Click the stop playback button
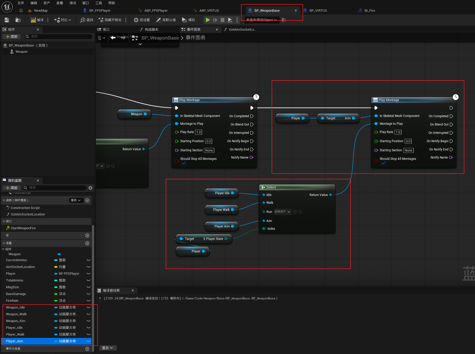 [x=223, y=20]
